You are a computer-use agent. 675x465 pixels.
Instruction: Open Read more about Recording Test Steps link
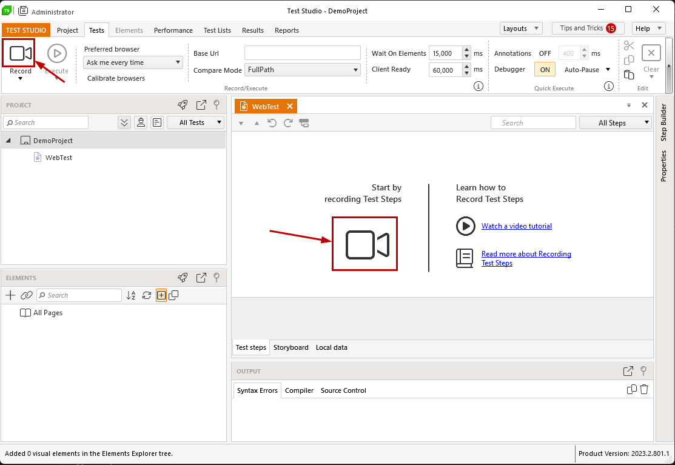pyautogui.click(x=526, y=258)
